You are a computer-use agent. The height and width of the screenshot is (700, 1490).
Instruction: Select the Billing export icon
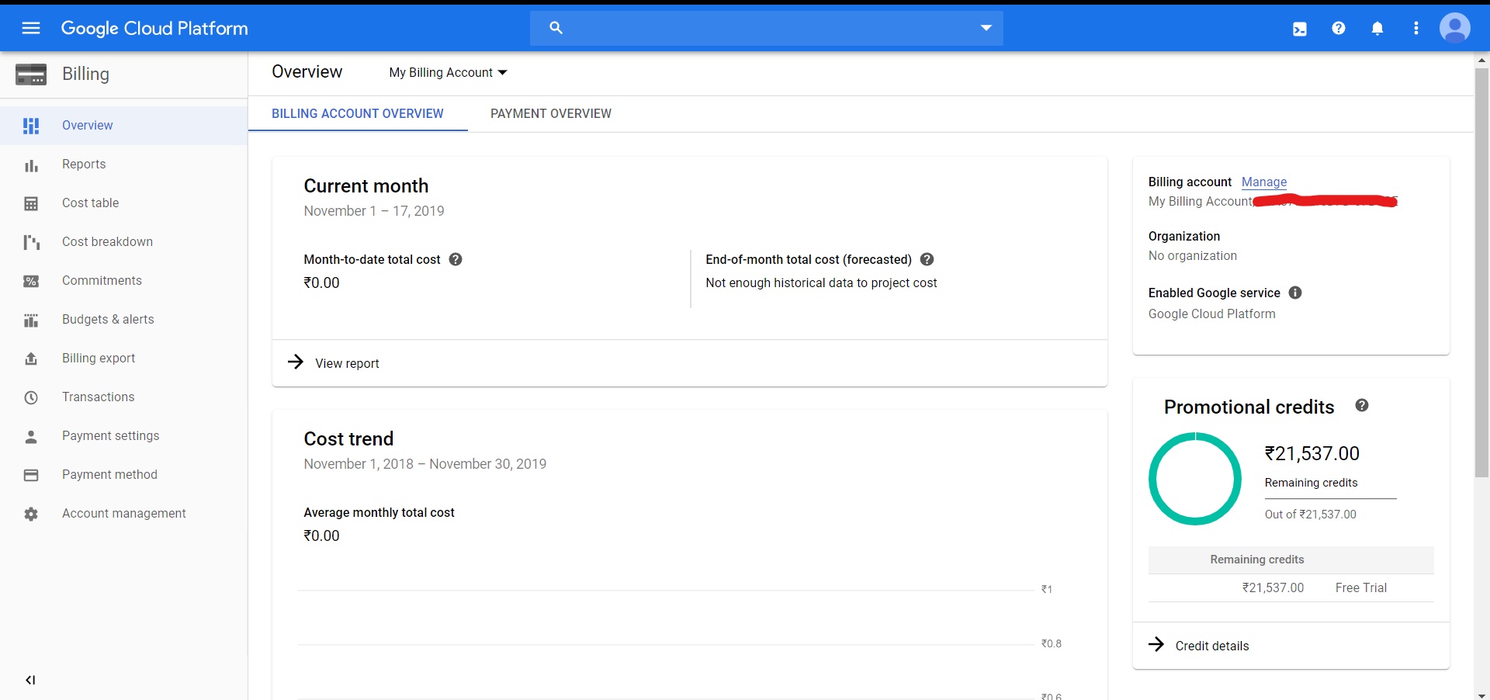point(31,358)
